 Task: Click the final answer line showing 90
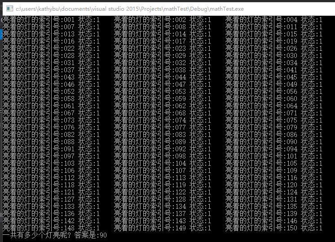pyautogui.click(x=55, y=235)
